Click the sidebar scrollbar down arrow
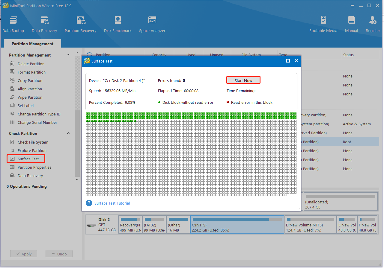 (77, 180)
